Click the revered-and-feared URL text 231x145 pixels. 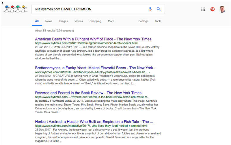(x=92, y=97)
